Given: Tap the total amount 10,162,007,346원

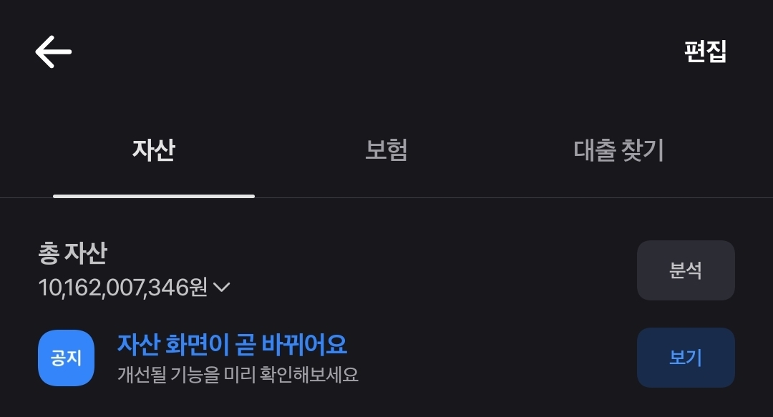Looking at the screenshot, I should point(123,287).
